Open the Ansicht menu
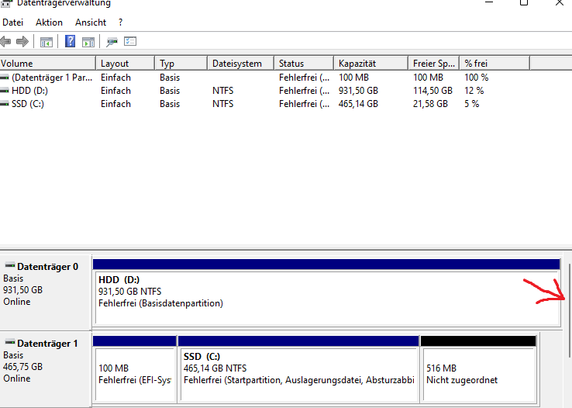572x408 pixels. (91, 22)
